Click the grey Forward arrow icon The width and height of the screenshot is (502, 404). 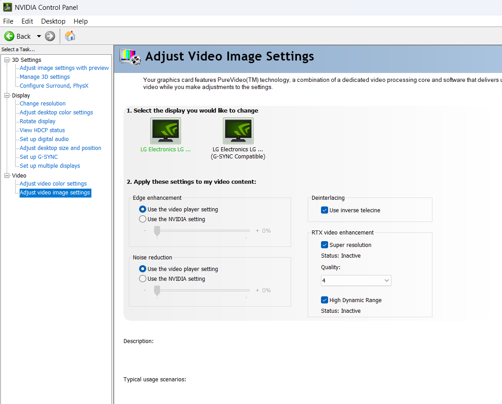50,36
